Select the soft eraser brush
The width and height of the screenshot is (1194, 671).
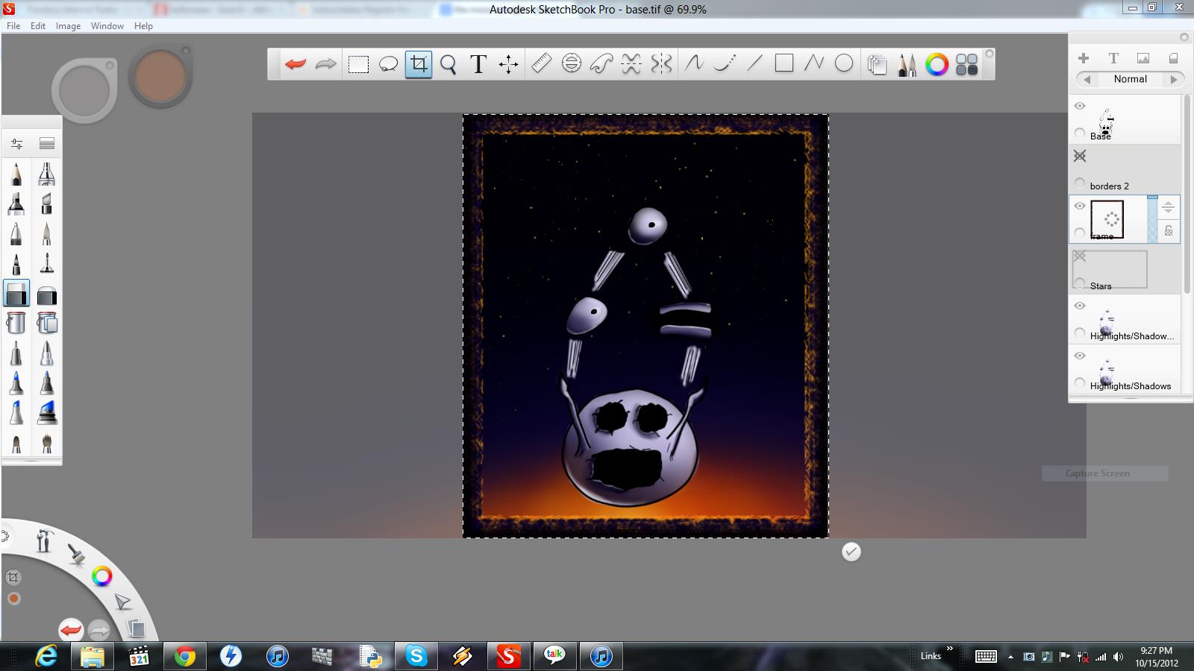pos(46,295)
